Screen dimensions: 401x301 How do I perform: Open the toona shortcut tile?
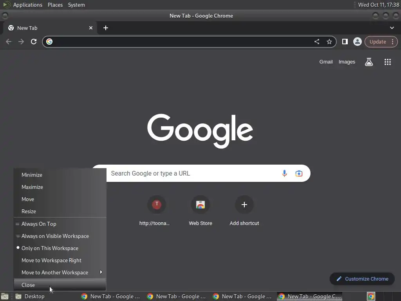157,211
